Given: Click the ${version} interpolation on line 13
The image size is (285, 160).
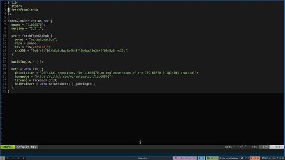Looking at the screenshot, I should point(38,47).
